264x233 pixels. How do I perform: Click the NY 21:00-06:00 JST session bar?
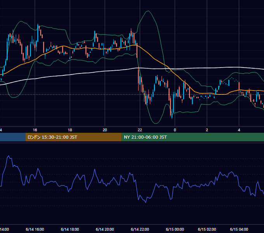(x=193, y=137)
